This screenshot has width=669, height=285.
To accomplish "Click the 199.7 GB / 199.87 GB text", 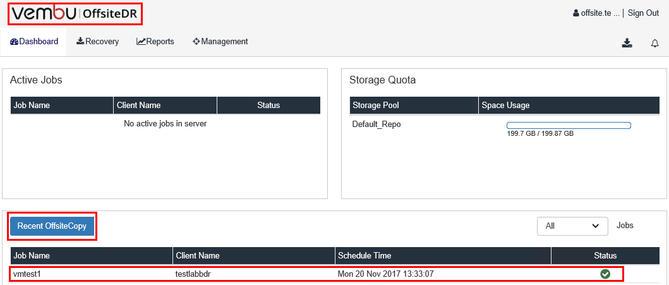I will tap(540, 134).
